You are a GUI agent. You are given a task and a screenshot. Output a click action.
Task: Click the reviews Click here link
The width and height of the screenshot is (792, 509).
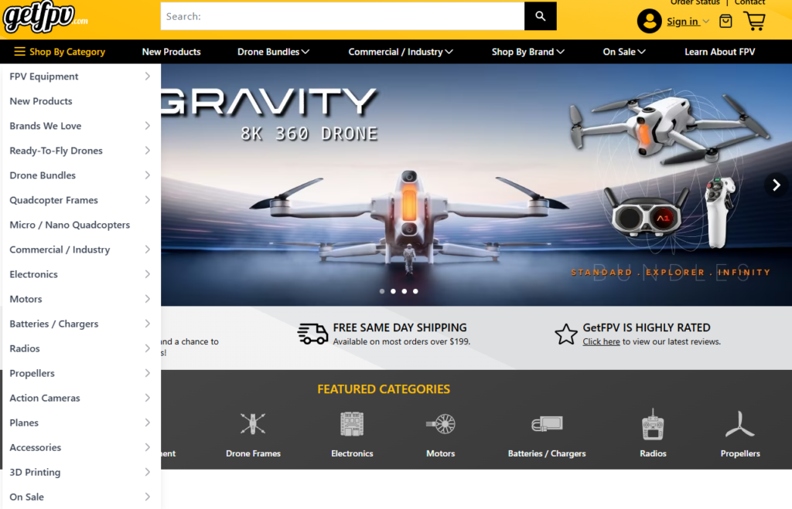pos(601,341)
